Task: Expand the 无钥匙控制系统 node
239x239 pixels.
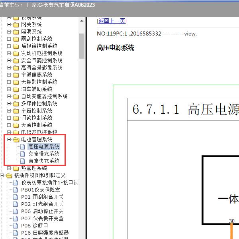Action: point(9,82)
